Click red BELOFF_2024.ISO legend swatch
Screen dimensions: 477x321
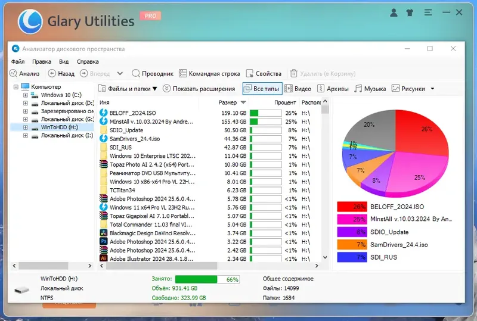(352, 207)
